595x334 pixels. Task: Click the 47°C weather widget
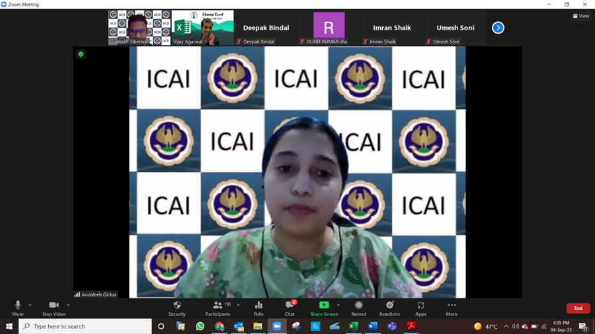486,326
